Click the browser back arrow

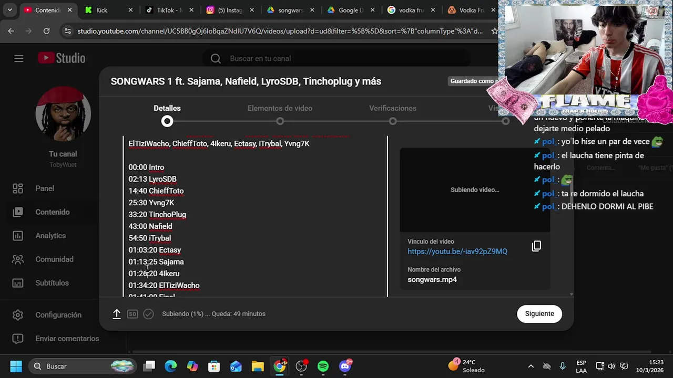(x=11, y=31)
